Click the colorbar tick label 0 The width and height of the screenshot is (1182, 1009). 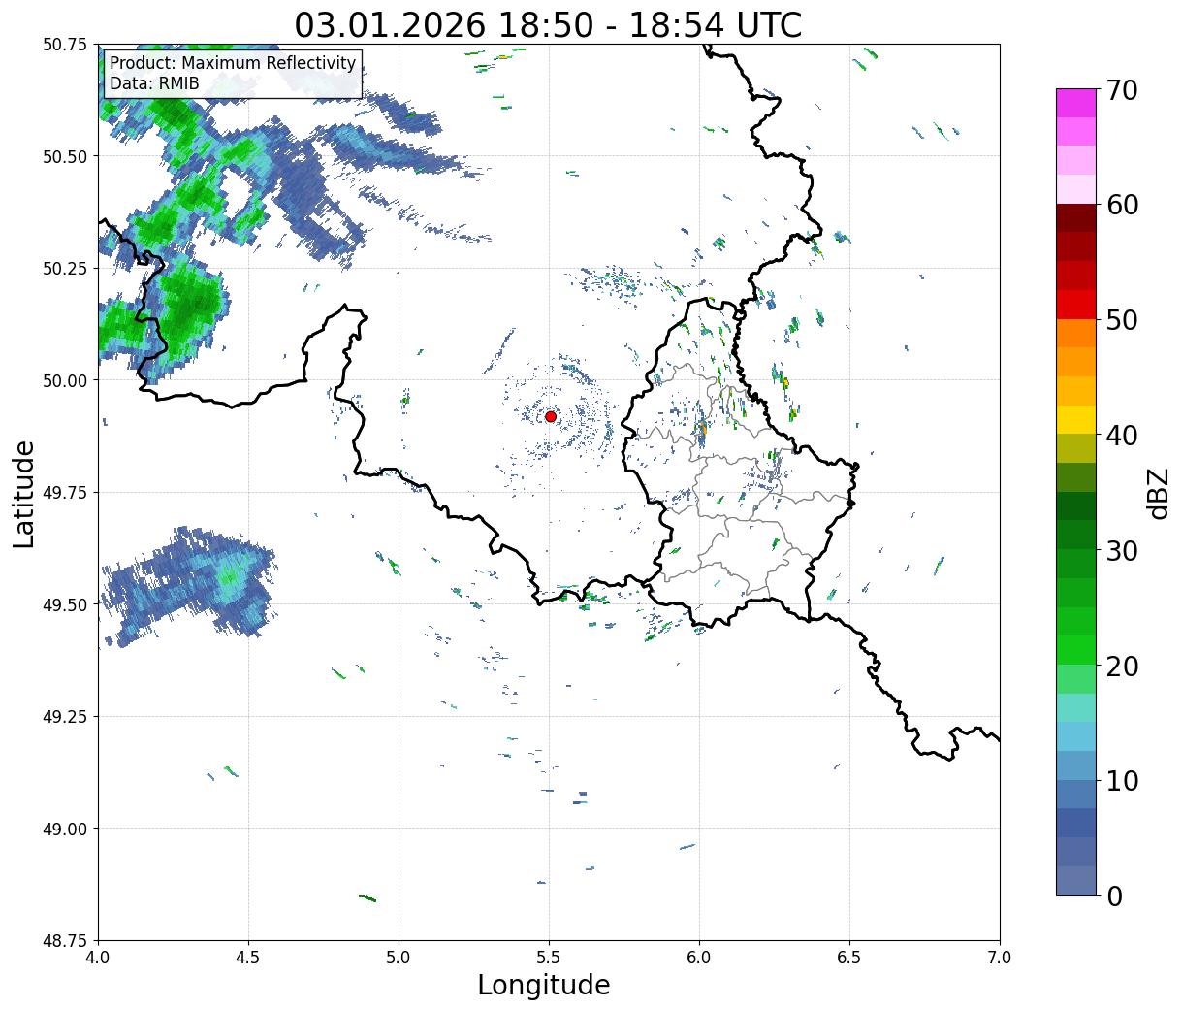[x=1113, y=895]
